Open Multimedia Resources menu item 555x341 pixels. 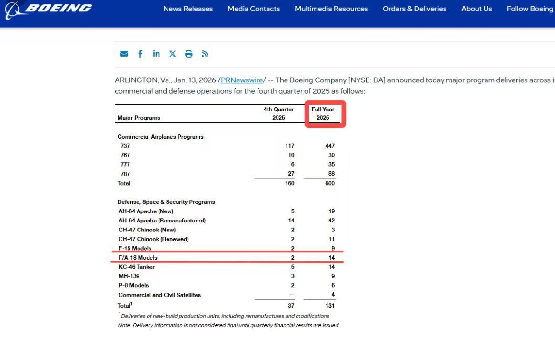[331, 9]
